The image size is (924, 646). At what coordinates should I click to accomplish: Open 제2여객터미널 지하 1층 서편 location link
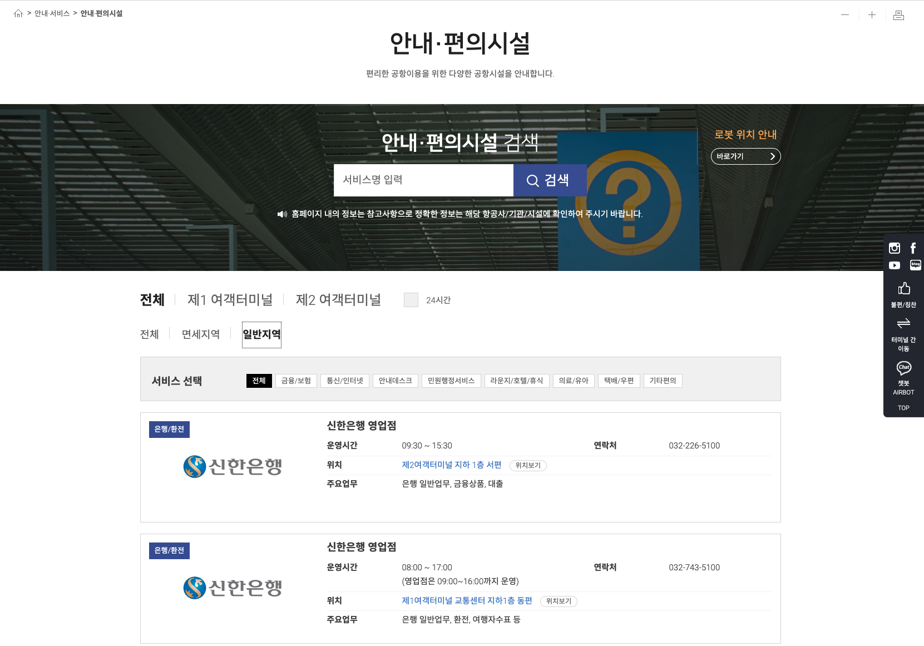(x=451, y=465)
